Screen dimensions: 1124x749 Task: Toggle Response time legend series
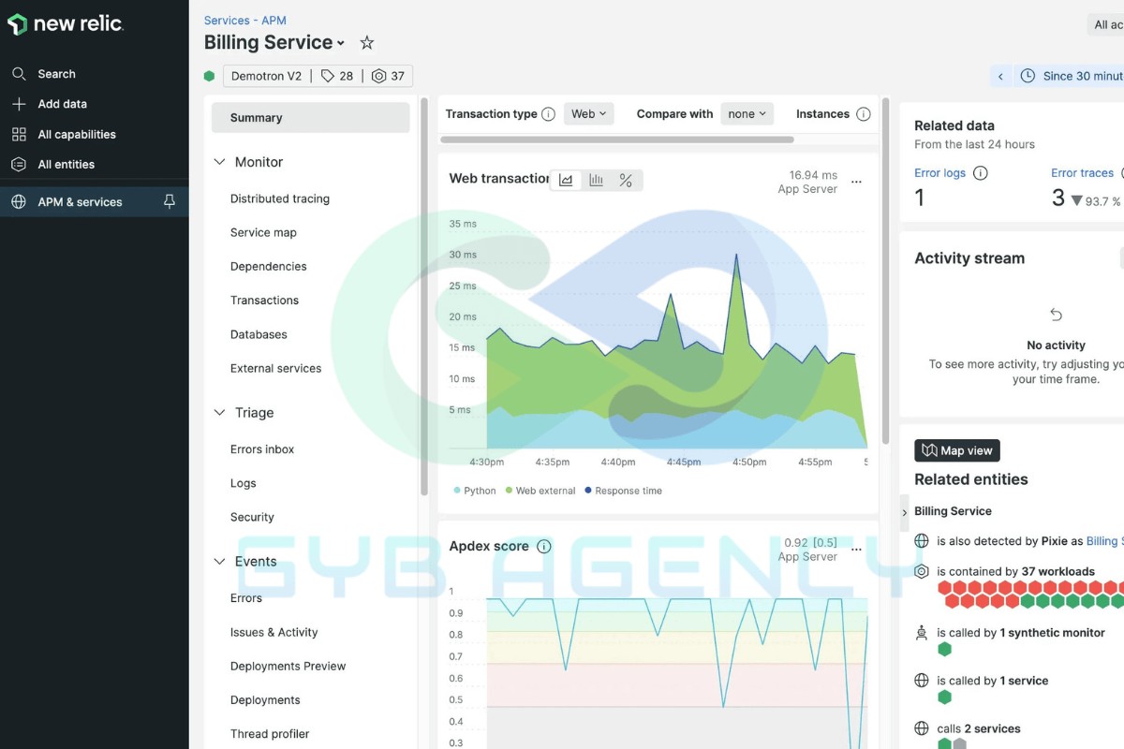[x=623, y=491]
